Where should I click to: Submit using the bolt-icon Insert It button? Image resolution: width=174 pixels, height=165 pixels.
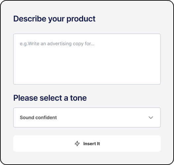click(x=87, y=144)
